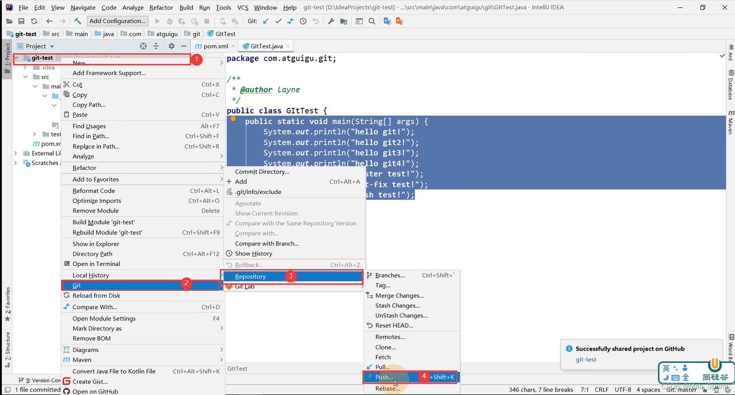Open the VCS menu
Viewport: 735px width, 395px height.
pyautogui.click(x=243, y=7)
